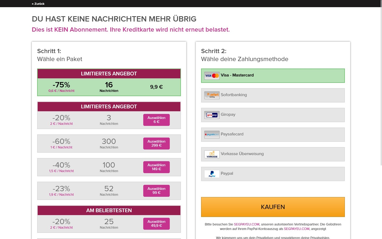The image size is (382, 239).
Task: Switch payment method to Paypal
Action: pos(273,174)
